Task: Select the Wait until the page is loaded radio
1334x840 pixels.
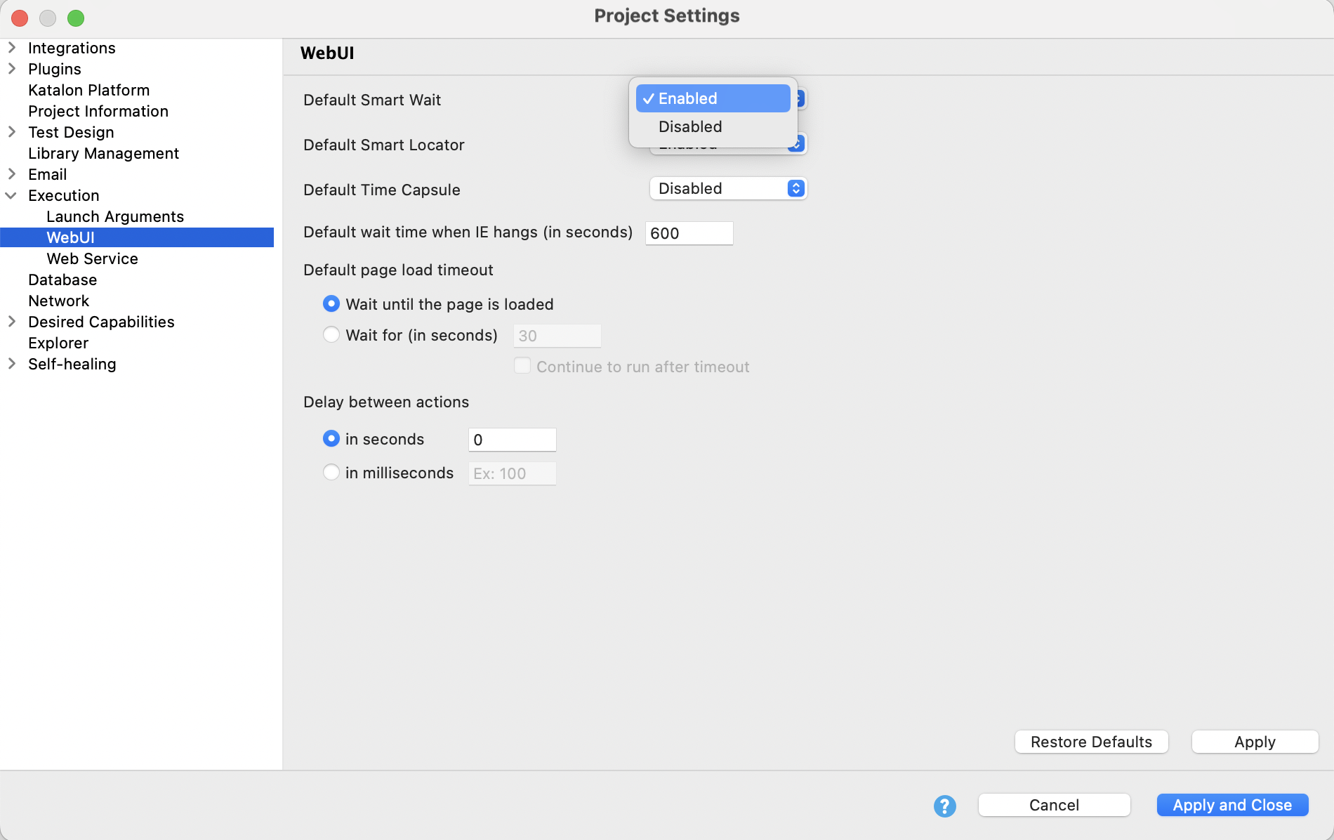Action: tap(331, 304)
